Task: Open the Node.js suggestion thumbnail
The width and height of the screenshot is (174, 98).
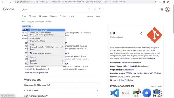Action: (x=136, y=93)
